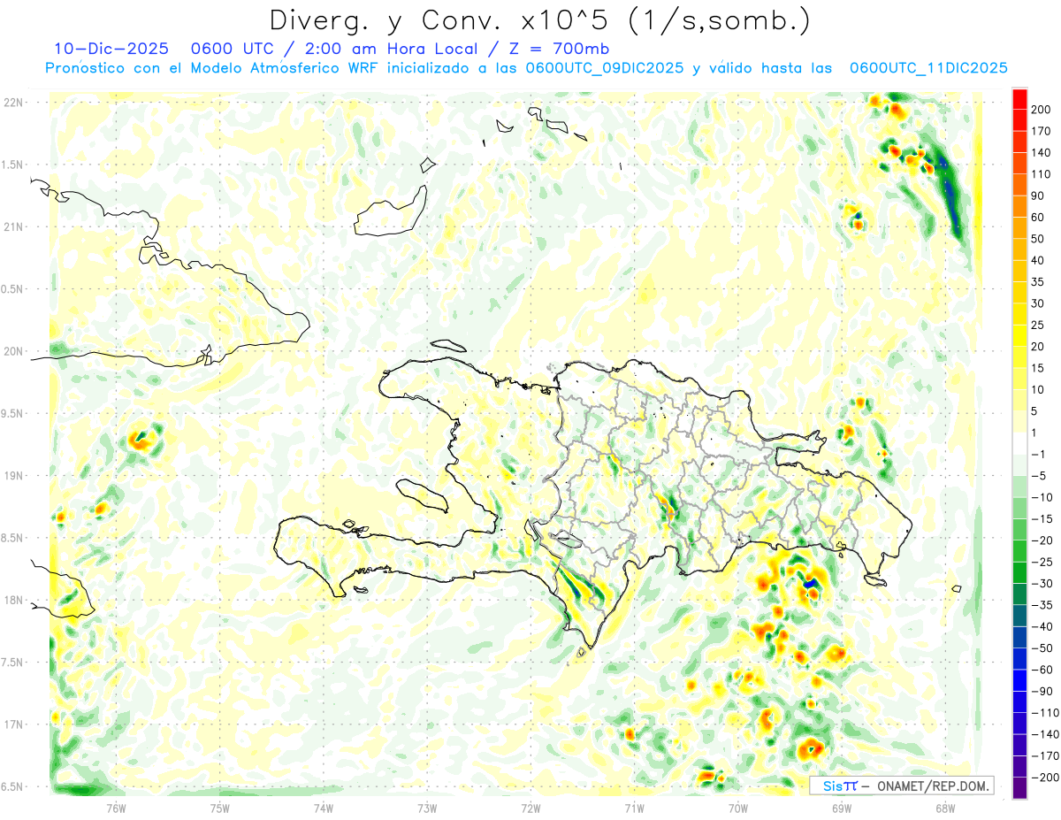Click the "74W" longitude label

[x=324, y=807]
